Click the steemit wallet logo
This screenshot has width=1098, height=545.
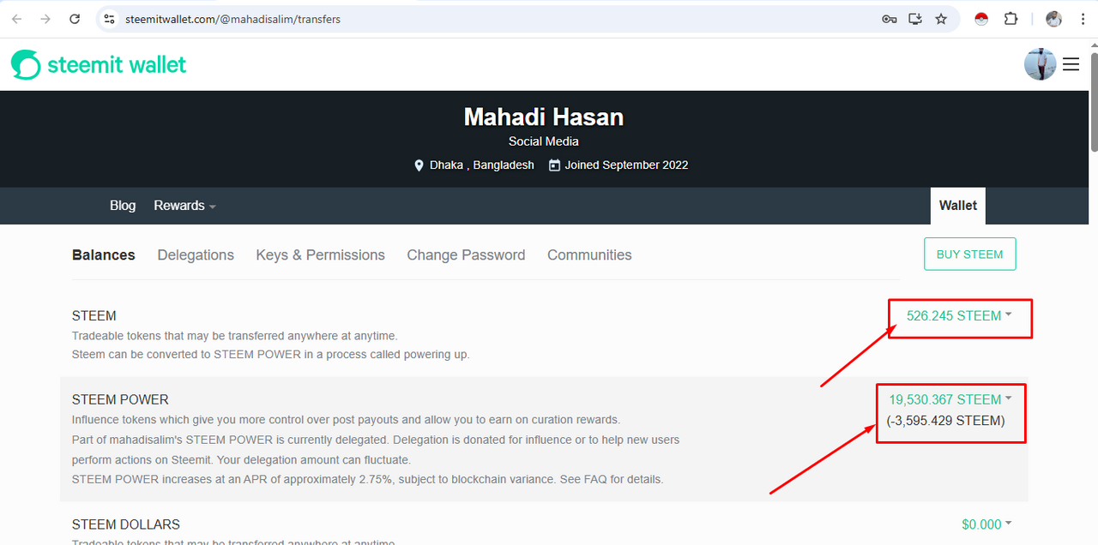tap(99, 64)
